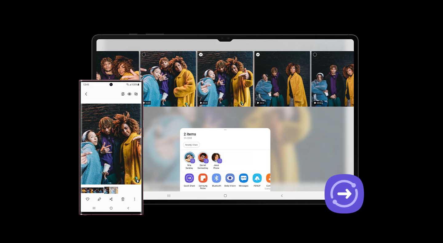Delete photo with trash icon
Viewport: 443px width, 243px height.
[x=123, y=199]
